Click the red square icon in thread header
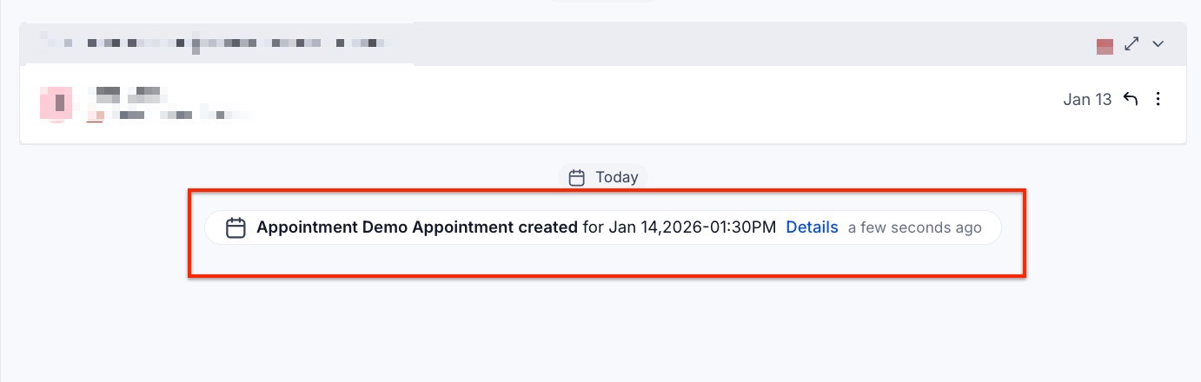The image size is (1201, 382). tap(1105, 46)
